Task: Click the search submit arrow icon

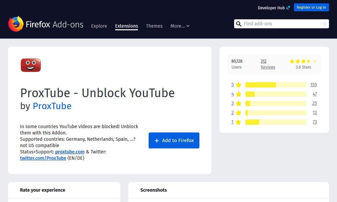Action: tap(323, 24)
